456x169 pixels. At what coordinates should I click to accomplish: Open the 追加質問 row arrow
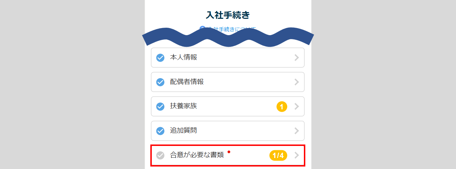tap(296, 131)
